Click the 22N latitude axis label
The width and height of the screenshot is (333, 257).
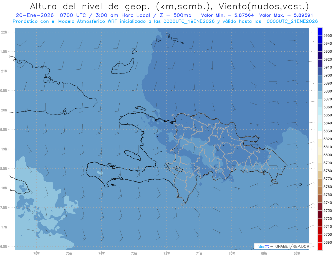click(4, 32)
